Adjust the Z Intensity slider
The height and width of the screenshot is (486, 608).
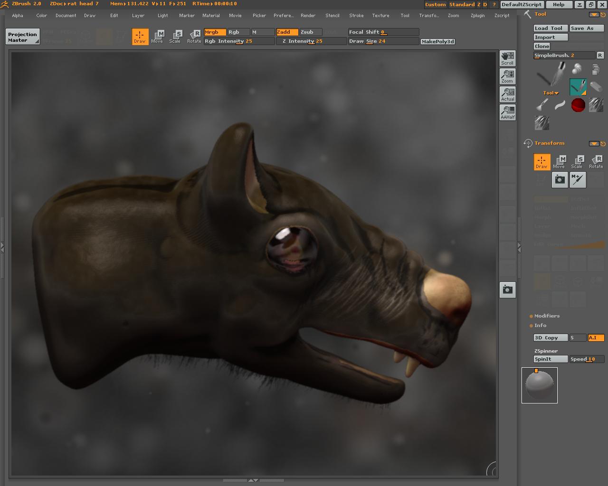[x=311, y=41]
